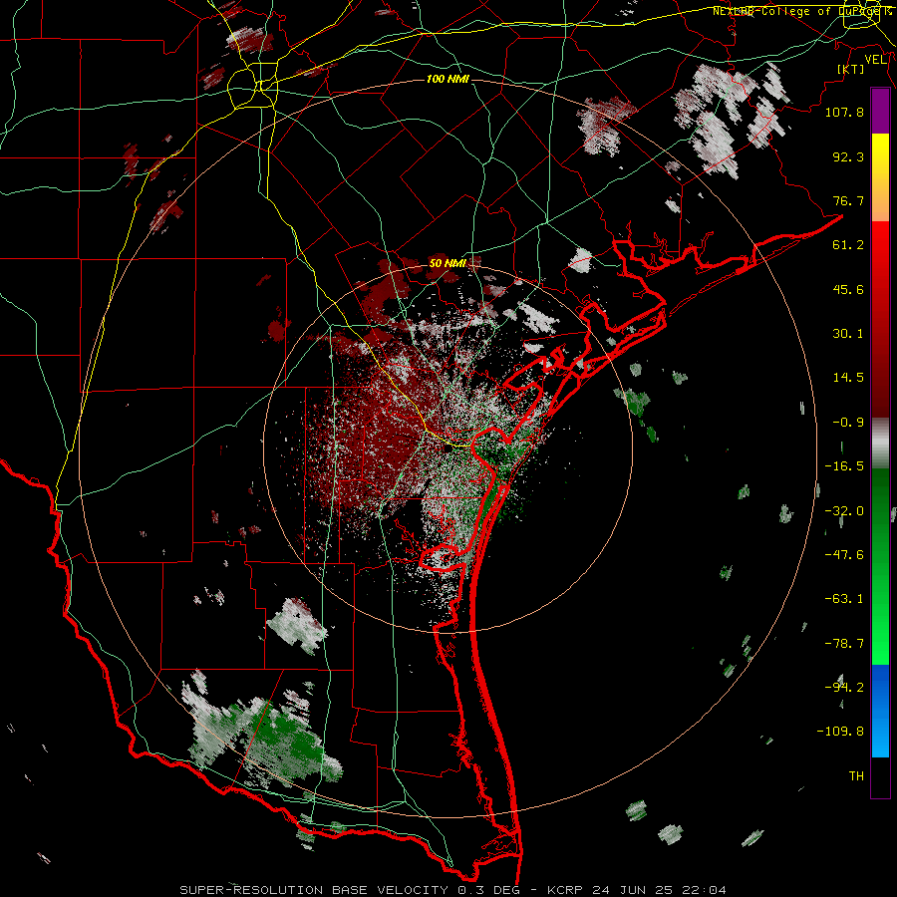
Task: Click the -16.5 velocity scale value
Action: 844,466
